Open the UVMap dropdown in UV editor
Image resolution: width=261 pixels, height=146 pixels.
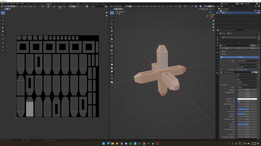click(x=97, y=6)
